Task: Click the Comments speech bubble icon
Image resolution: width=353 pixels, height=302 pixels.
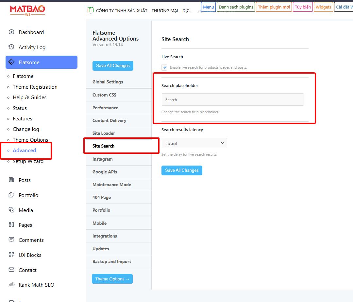Action: (11, 240)
